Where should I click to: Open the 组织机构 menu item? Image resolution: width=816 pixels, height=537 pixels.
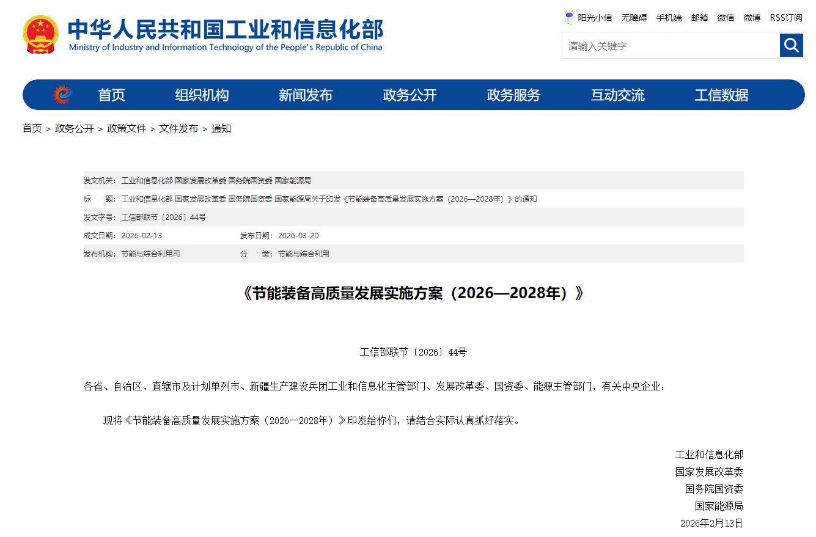pos(202,95)
